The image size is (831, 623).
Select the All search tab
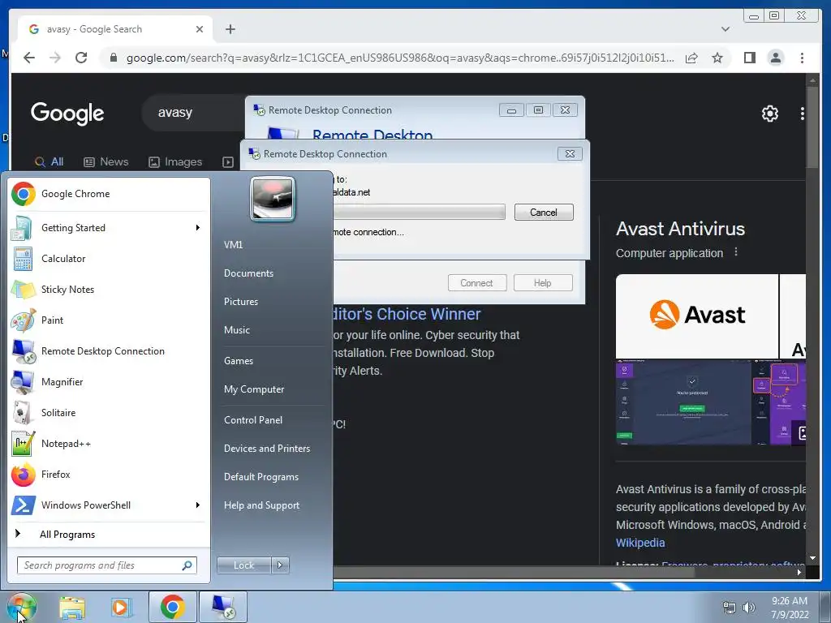tap(49, 162)
